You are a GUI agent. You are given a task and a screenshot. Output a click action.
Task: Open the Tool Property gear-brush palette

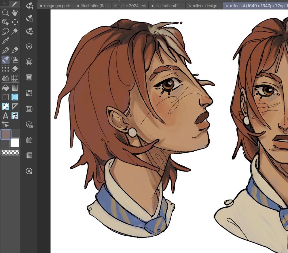tap(29, 18)
